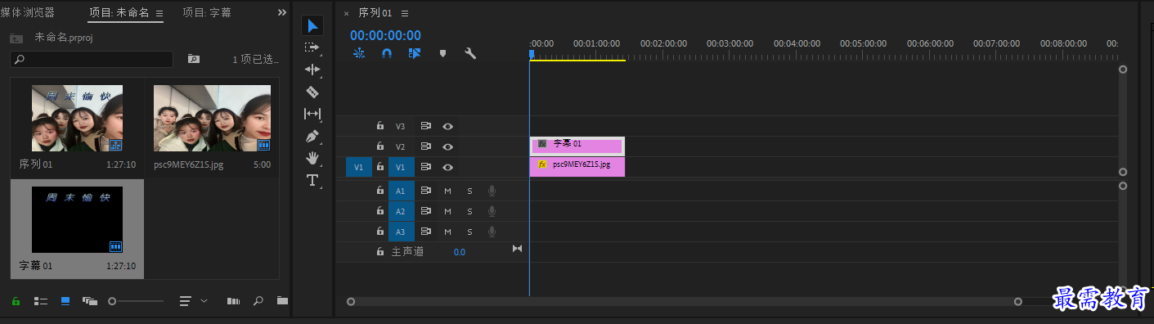Viewport: 1154px width, 324px height.
Task: Click the 00:00:00:00 playhead timecode
Action: [x=385, y=35]
